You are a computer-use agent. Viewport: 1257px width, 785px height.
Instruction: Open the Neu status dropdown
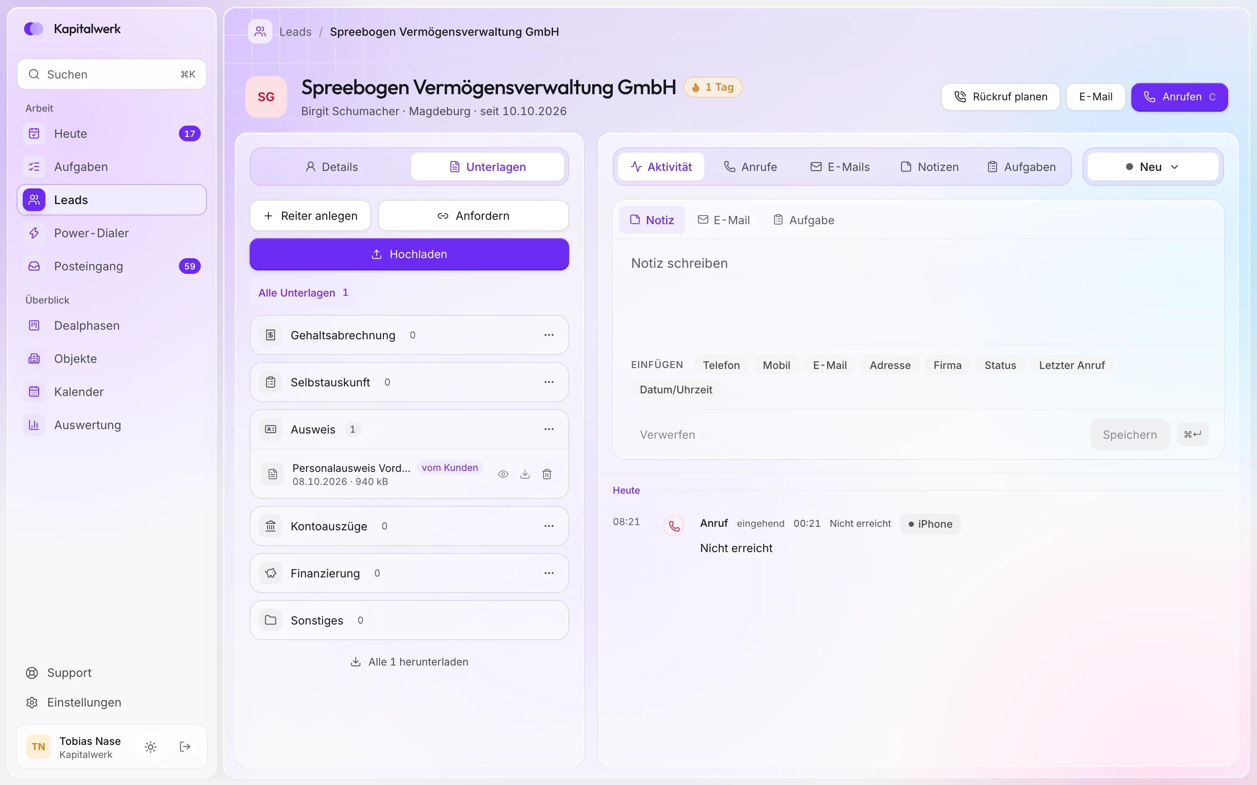(1153, 167)
